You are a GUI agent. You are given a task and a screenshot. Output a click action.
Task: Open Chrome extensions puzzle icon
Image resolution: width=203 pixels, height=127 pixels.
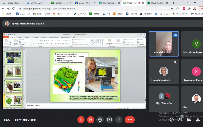click(x=189, y=9)
